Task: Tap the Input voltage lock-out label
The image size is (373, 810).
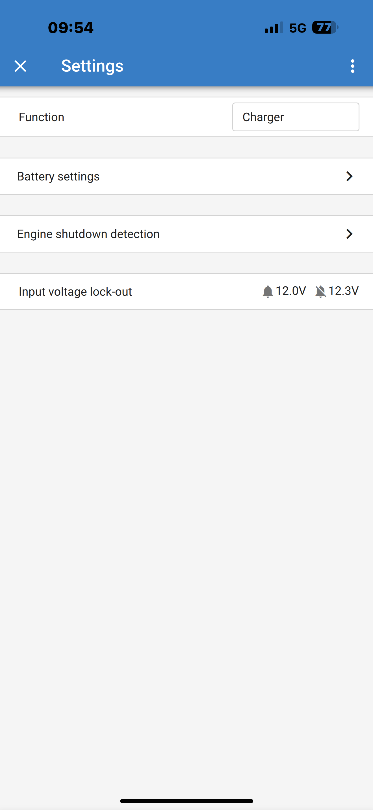Action: click(75, 291)
